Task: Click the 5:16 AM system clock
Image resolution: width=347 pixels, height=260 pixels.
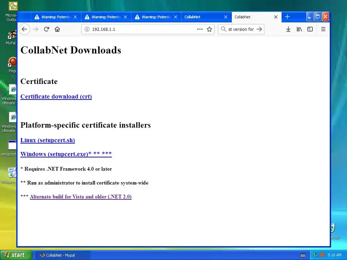Action: coord(334,255)
